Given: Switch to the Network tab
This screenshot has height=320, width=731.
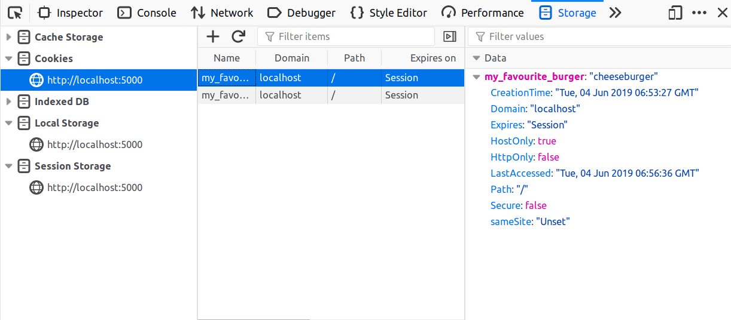Looking at the screenshot, I should coord(222,13).
